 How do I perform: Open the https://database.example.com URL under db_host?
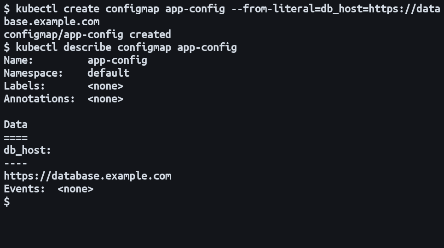click(87, 176)
